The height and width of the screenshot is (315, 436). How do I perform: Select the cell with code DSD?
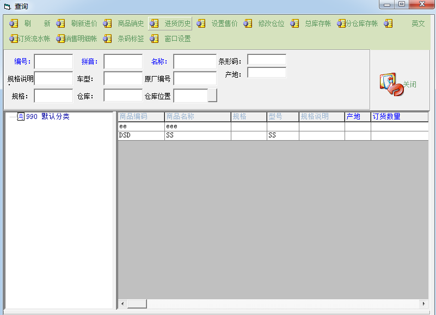pyautogui.click(x=142, y=135)
